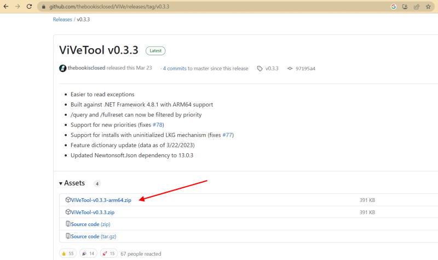Download ViVeTool-v0.3.3.zip
Viewport: 438px width, 260px height.
(93, 212)
